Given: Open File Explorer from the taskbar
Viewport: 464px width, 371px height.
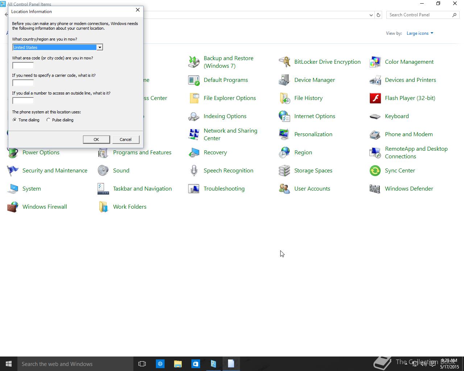Looking at the screenshot, I should pyautogui.click(x=178, y=364).
